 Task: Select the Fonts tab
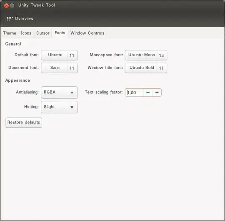click(x=60, y=33)
